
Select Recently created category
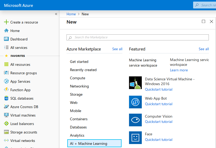(x=83, y=70)
